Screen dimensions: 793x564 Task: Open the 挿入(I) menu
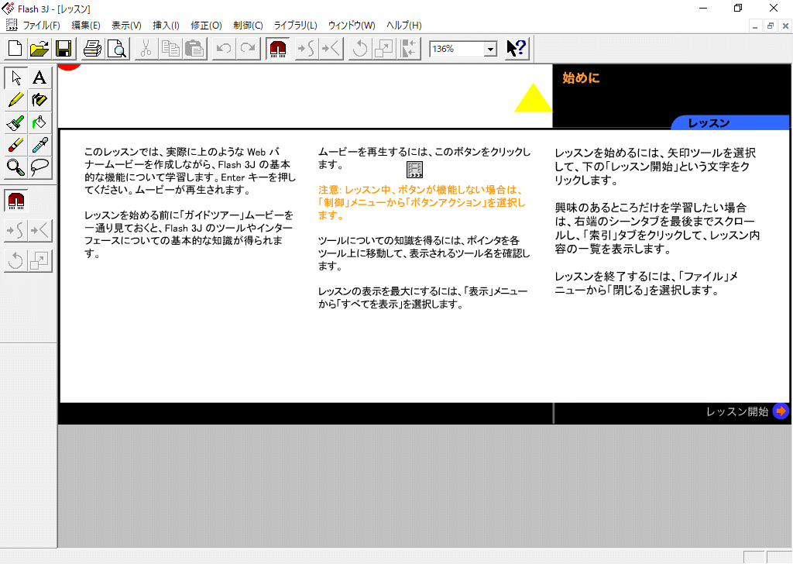pyautogui.click(x=166, y=26)
